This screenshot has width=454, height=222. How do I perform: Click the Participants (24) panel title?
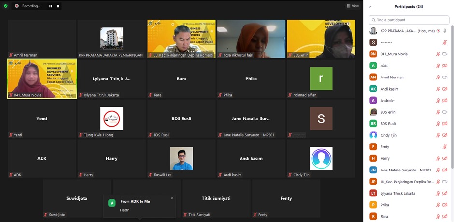pos(409,6)
